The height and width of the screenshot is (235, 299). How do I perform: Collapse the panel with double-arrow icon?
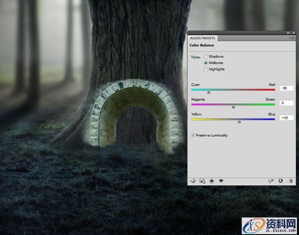288,33
